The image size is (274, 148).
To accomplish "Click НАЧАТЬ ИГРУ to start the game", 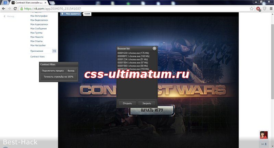I will [x=152, y=110].
